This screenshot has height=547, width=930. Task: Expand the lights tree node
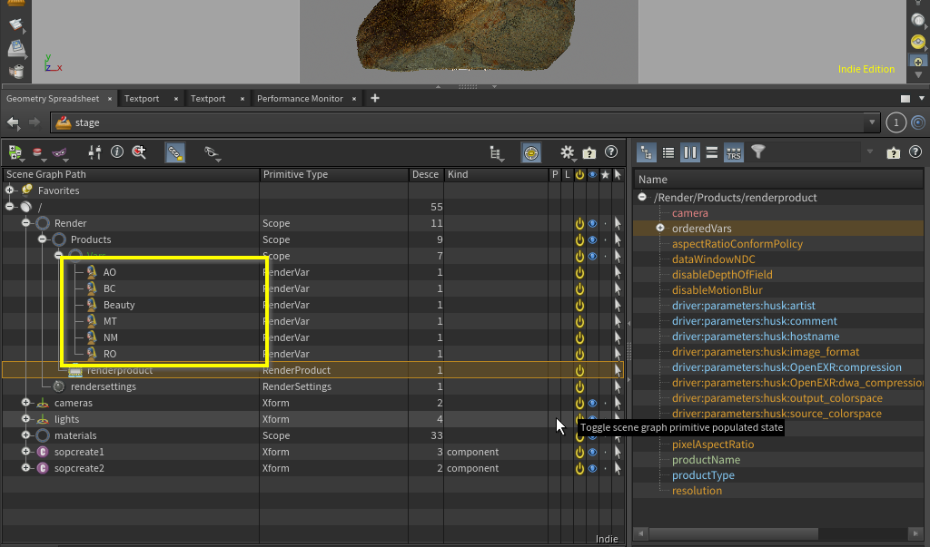tap(26, 419)
